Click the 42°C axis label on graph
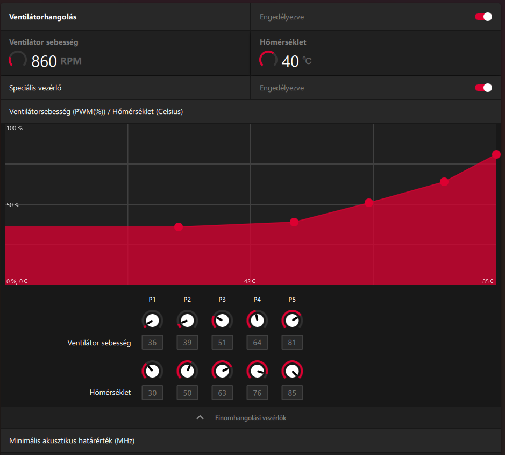The height and width of the screenshot is (455, 505). (x=250, y=281)
